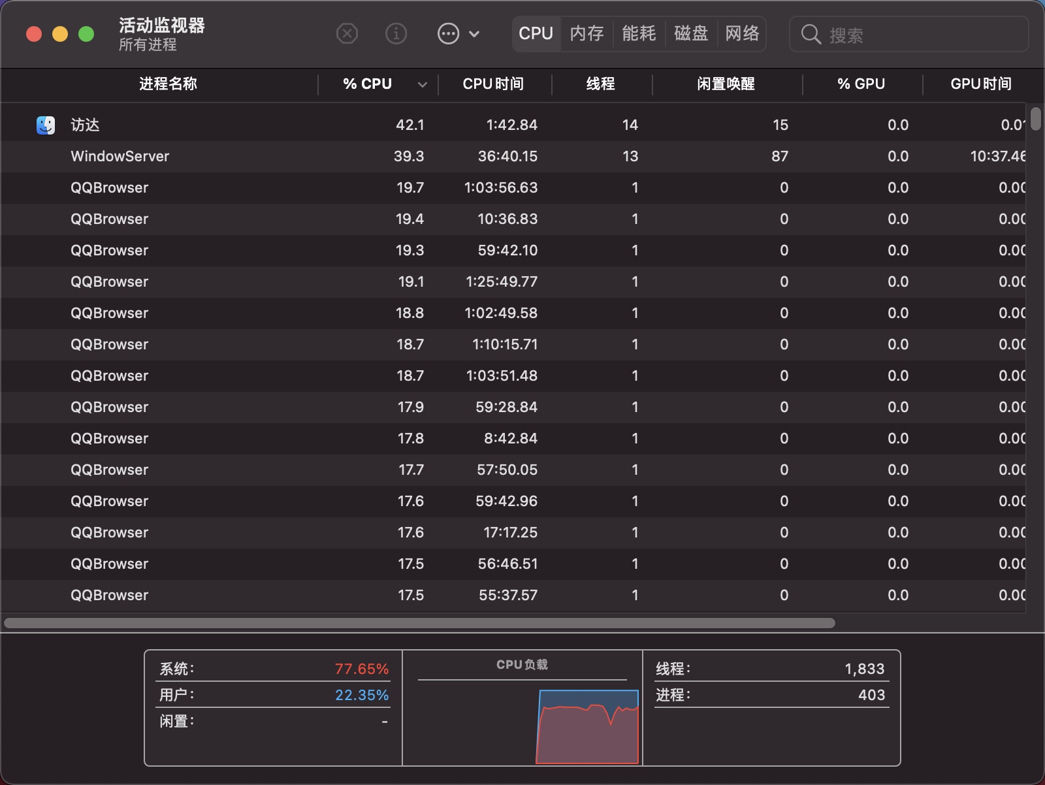1045x785 pixels.
Task: Click the Finder icon beside 访达
Action: pos(46,125)
